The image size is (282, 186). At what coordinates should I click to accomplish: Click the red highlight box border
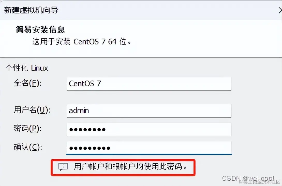point(123,160)
